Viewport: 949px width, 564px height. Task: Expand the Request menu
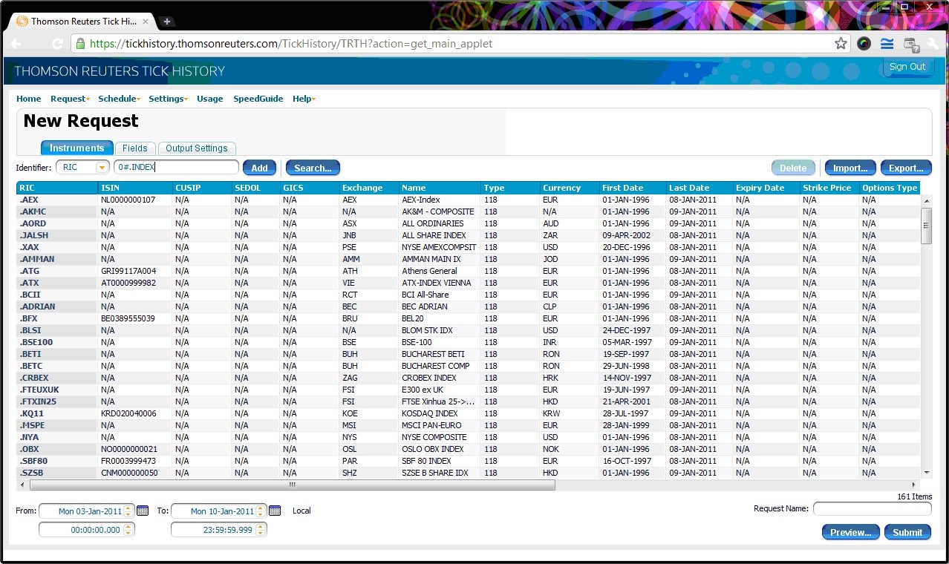[x=70, y=99]
